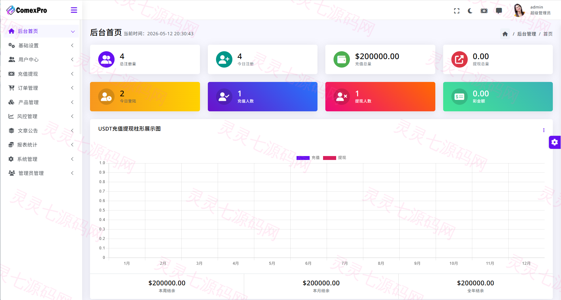561x300 pixels.
Task: Click the 产品管理 cubes icon
Action: [11, 102]
